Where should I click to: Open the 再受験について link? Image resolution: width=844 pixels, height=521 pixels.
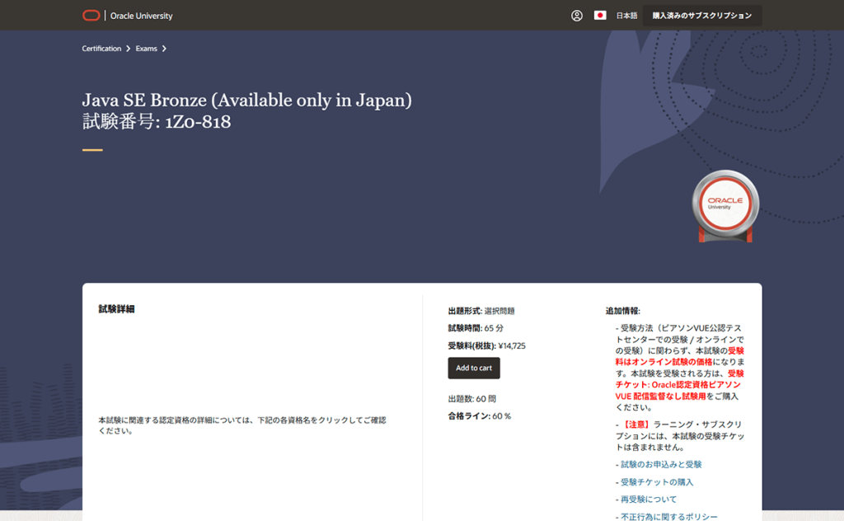tap(649, 500)
